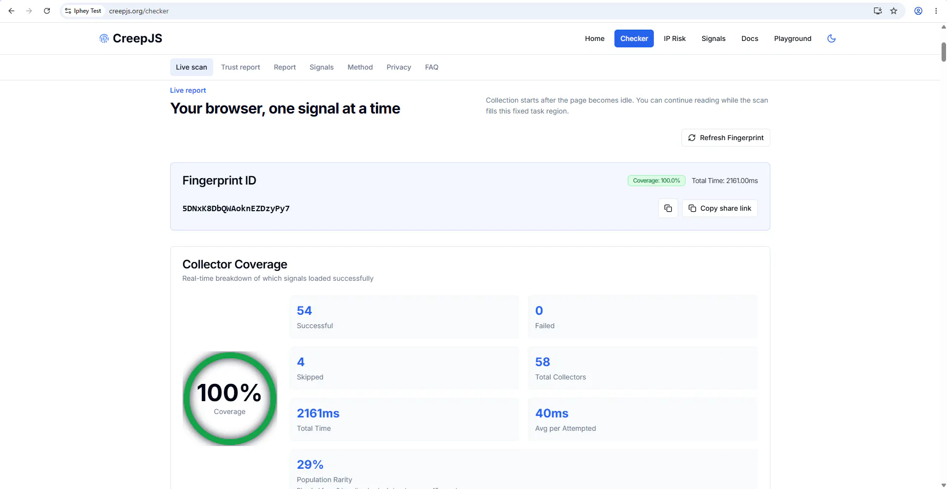Click the Coverage: 100.0% badge

[656, 181]
